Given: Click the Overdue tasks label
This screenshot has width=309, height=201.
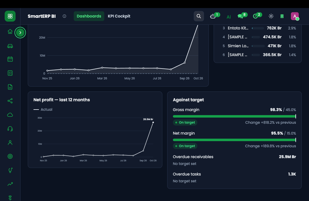Looking at the screenshot, I should click(x=187, y=174).
